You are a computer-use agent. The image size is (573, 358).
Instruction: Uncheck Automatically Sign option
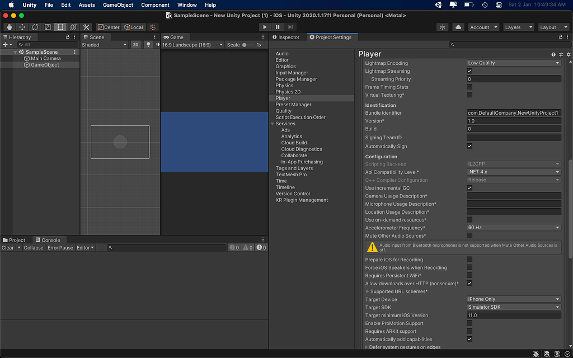click(469, 146)
